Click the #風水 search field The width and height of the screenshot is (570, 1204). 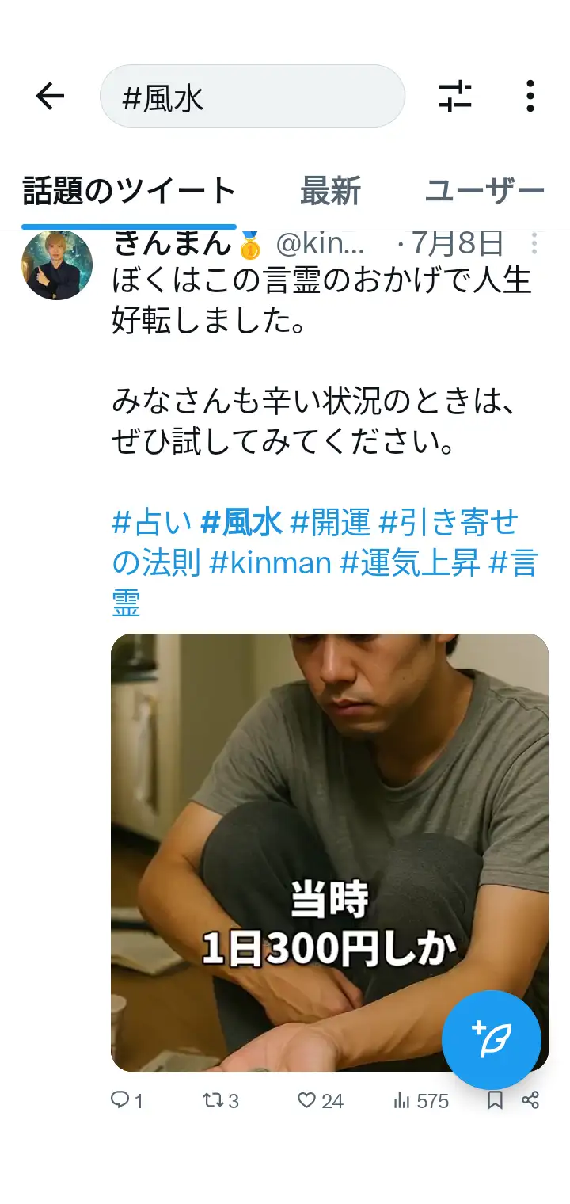[x=253, y=97]
